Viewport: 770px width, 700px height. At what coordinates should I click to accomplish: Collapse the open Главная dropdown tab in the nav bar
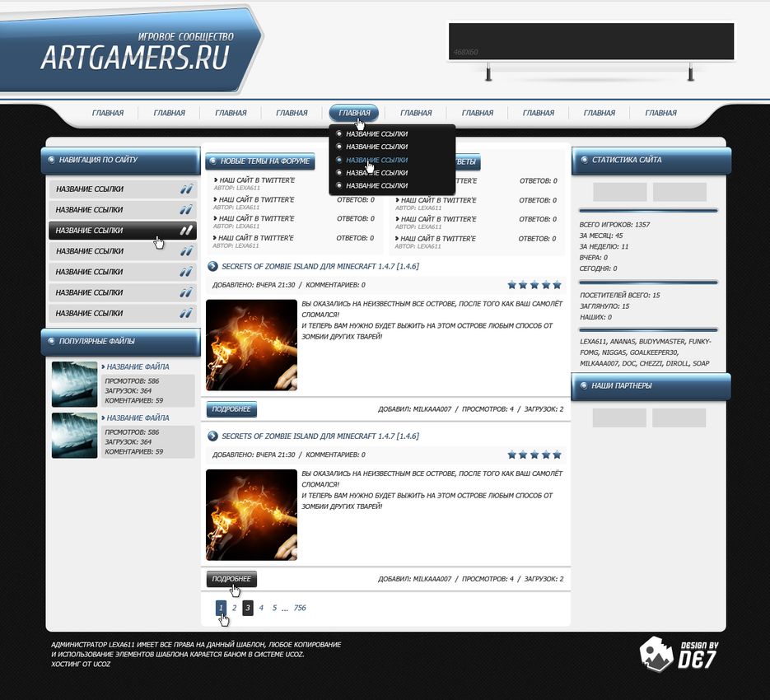tap(354, 113)
